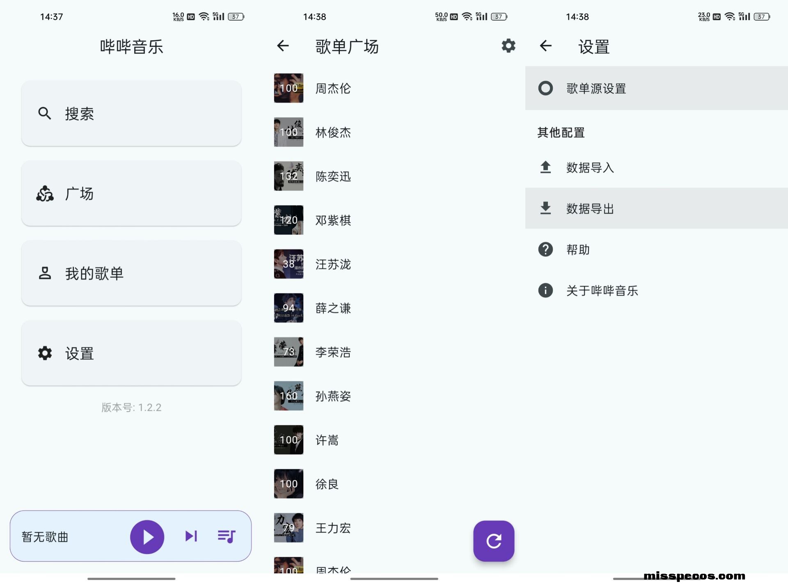
Task: Tap the gear icon in 设置 card
Action: pyautogui.click(x=45, y=353)
